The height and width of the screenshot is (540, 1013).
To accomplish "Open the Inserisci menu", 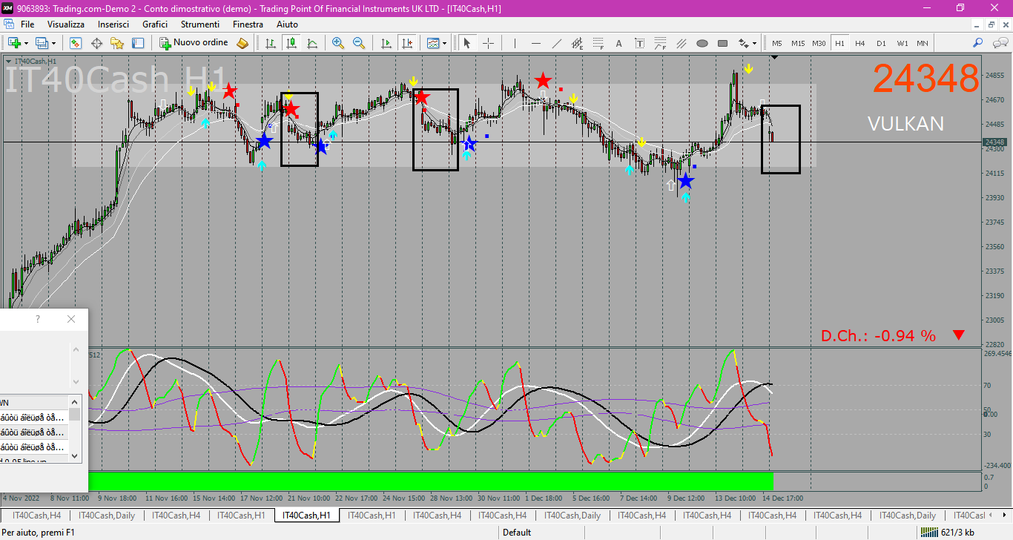I will [113, 24].
